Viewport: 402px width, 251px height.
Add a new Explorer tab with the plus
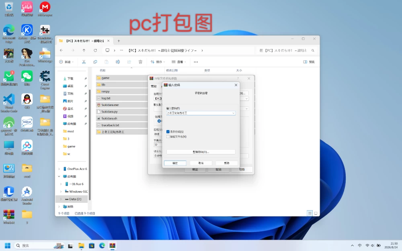click(119, 41)
